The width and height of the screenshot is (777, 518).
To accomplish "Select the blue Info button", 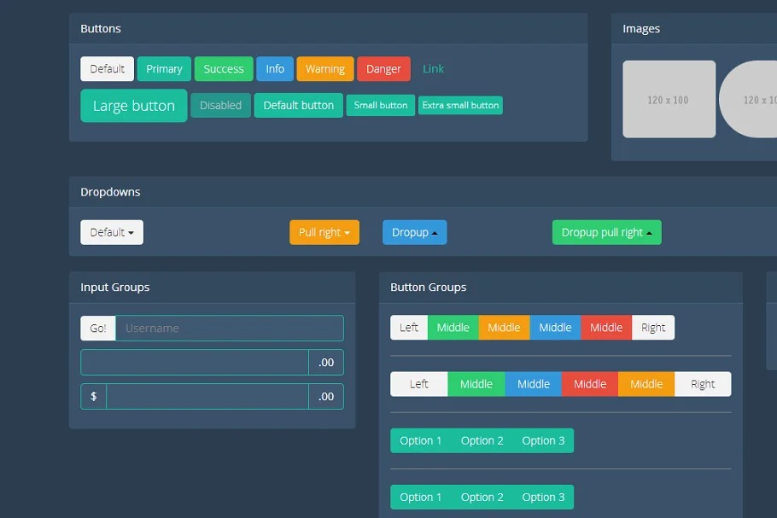I will (275, 69).
